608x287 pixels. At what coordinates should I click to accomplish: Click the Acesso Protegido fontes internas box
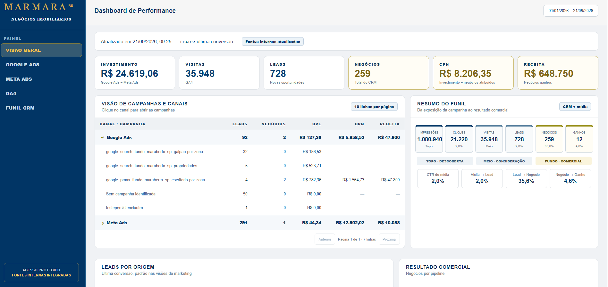pos(41,273)
